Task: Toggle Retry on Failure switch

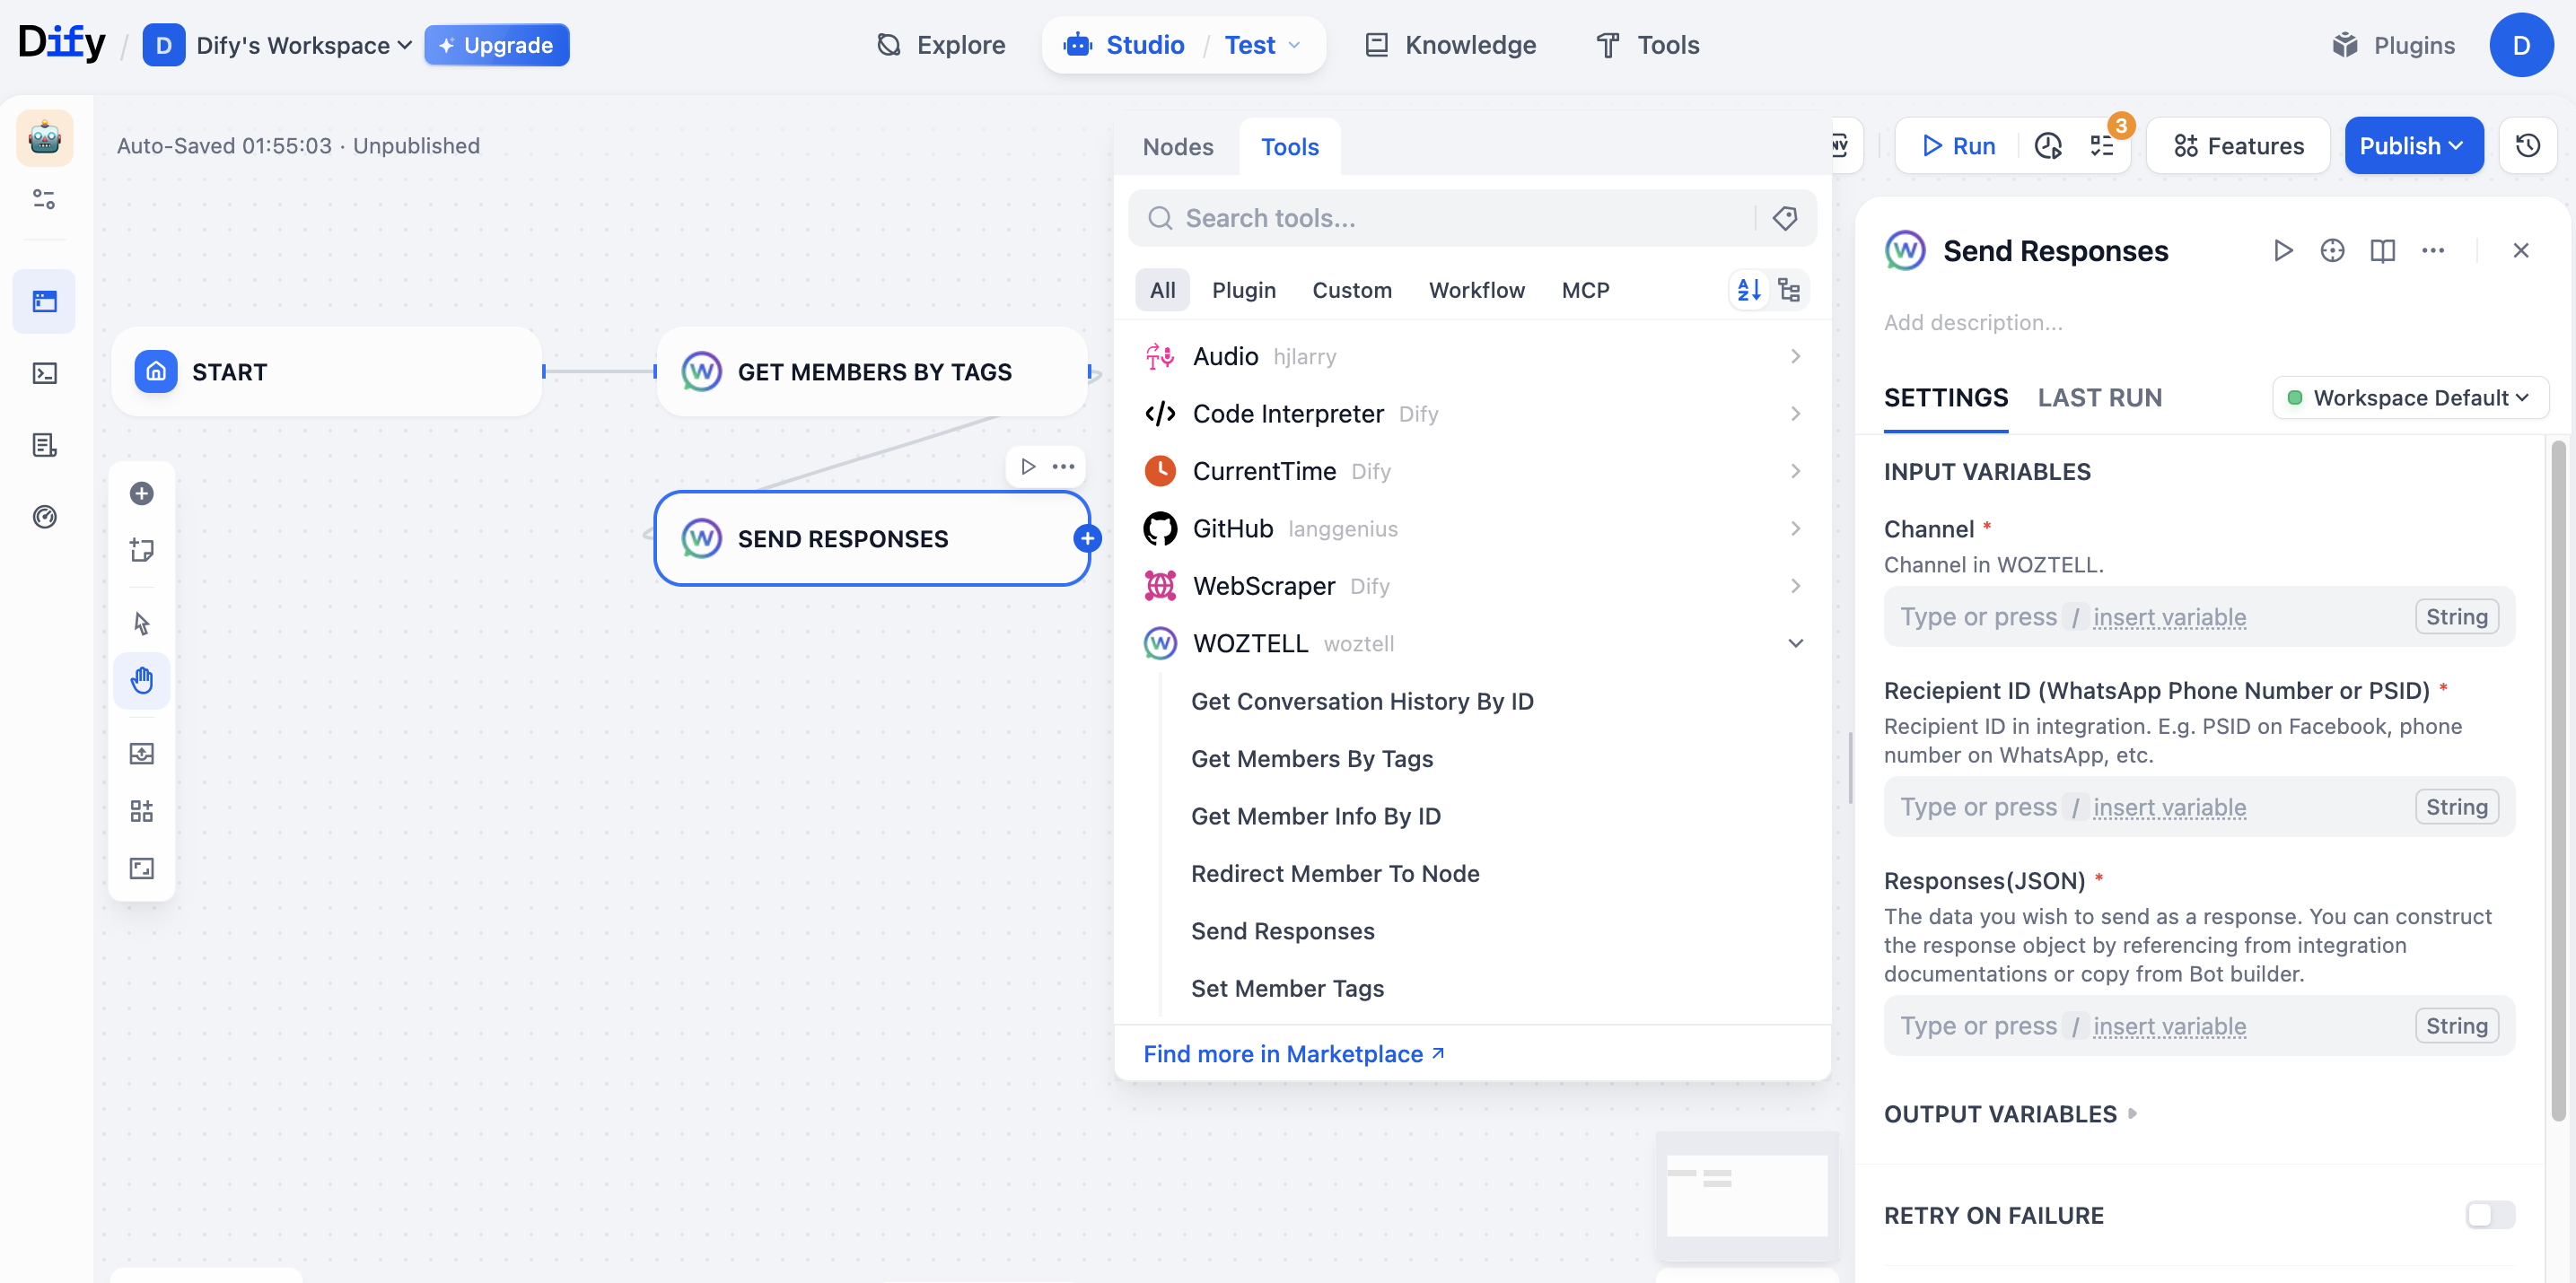Action: click(2488, 1215)
